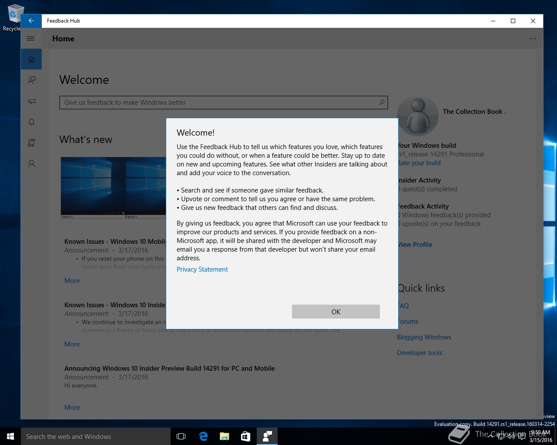The width and height of the screenshot is (557, 445).
Task: Open the Feedback icon in the sidebar
Action: coord(31,80)
